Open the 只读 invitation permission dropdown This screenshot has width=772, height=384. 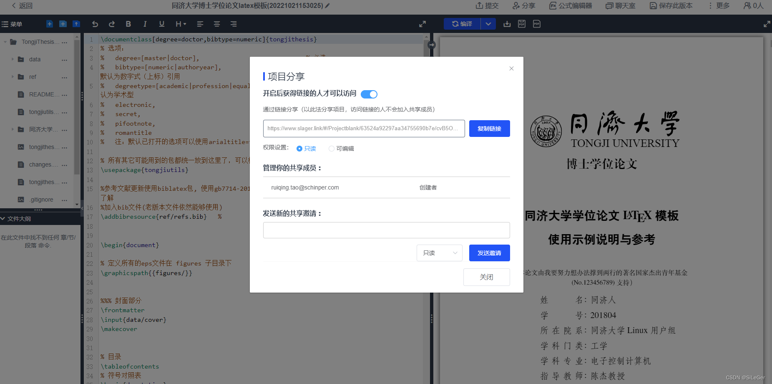440,253
